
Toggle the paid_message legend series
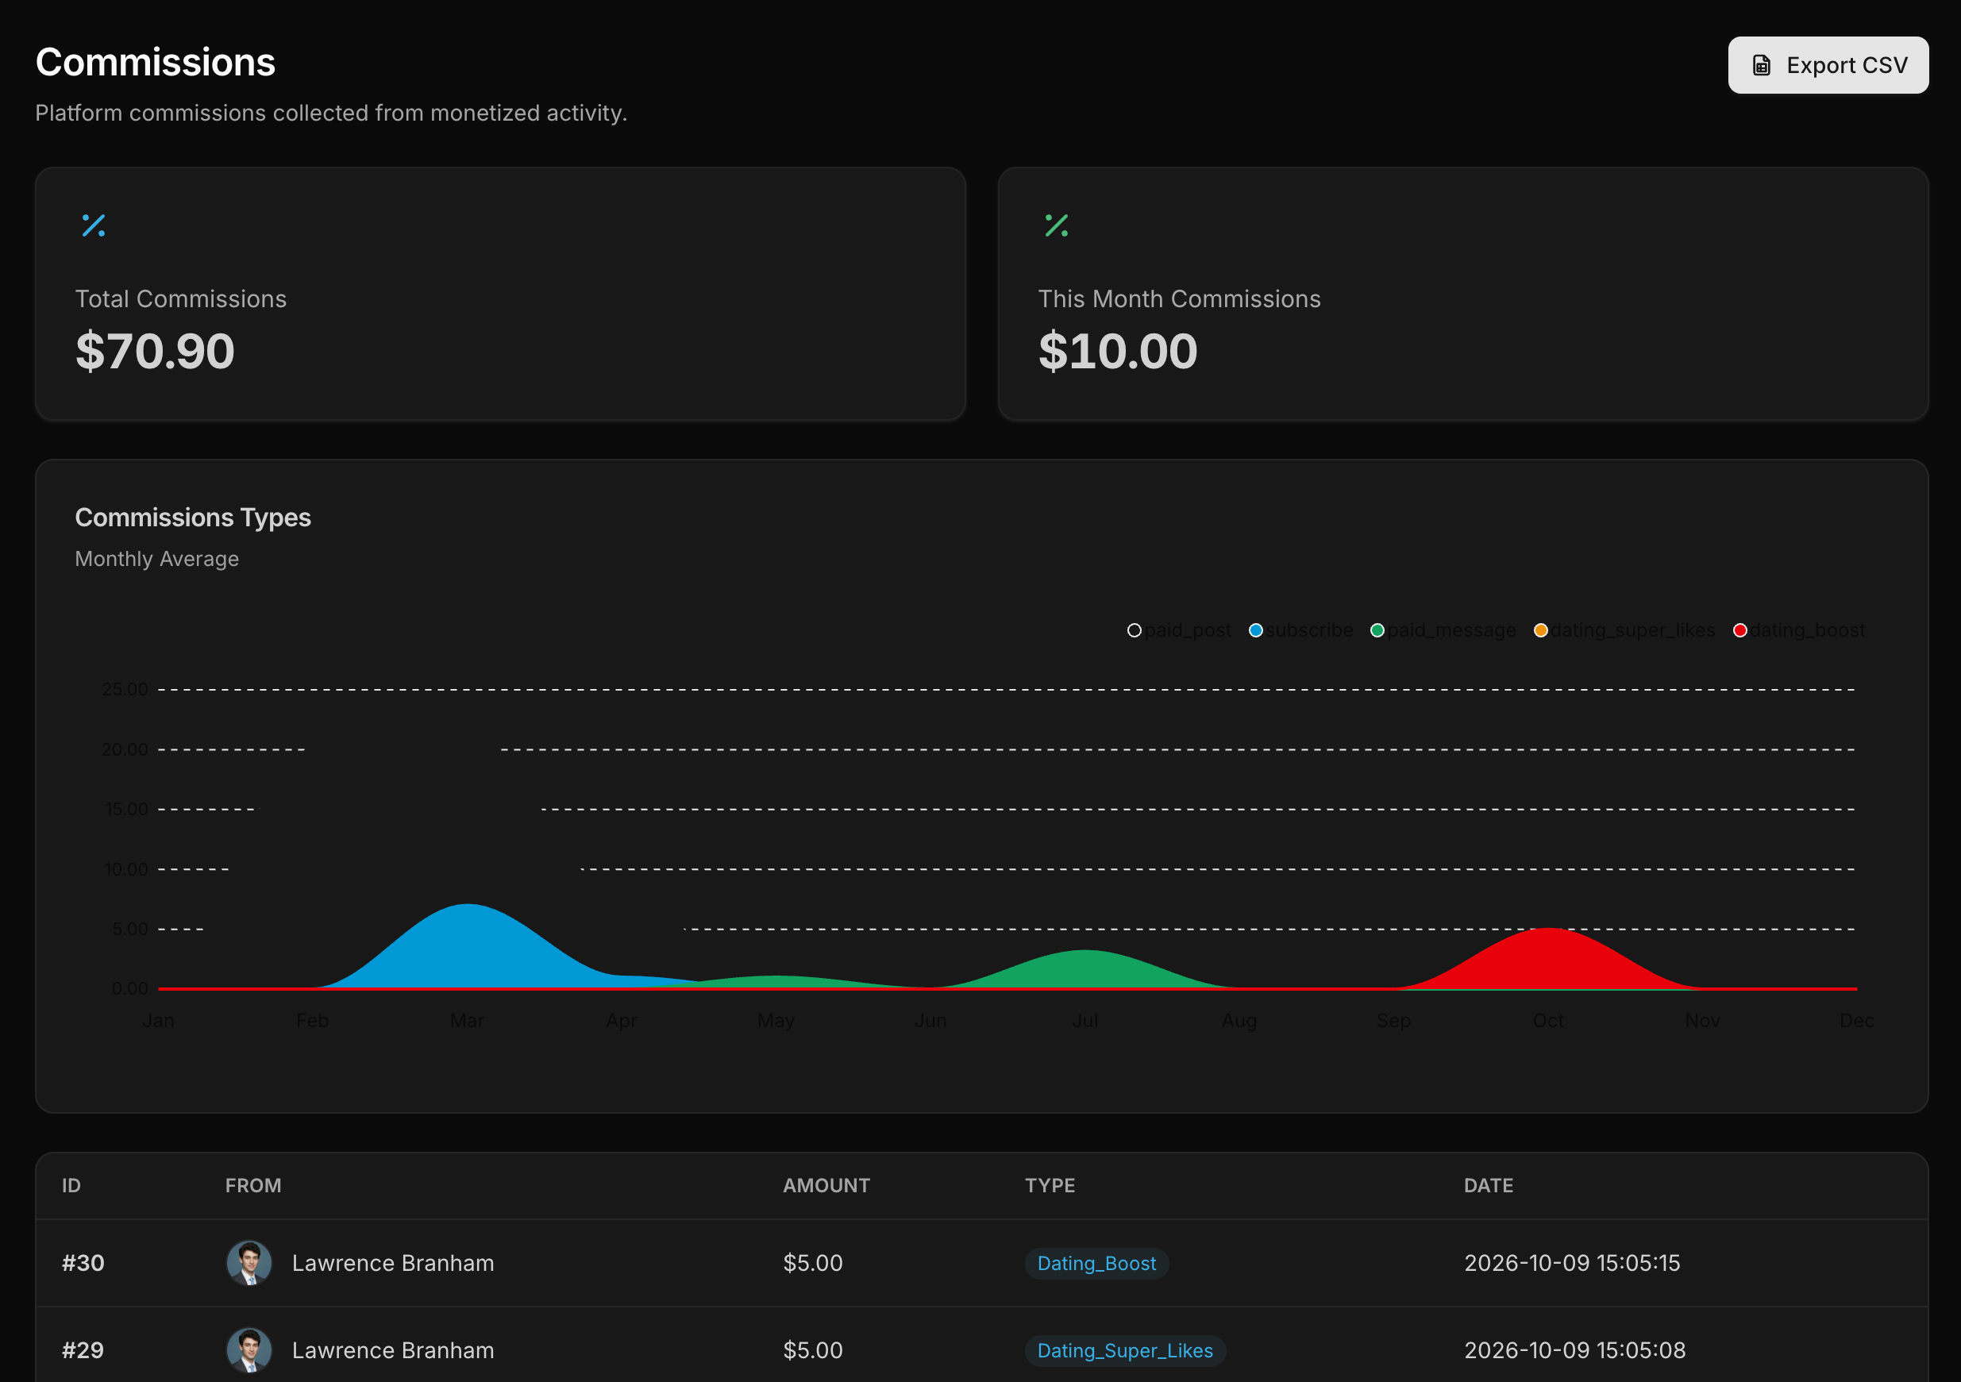click(x=1443, y=630)
